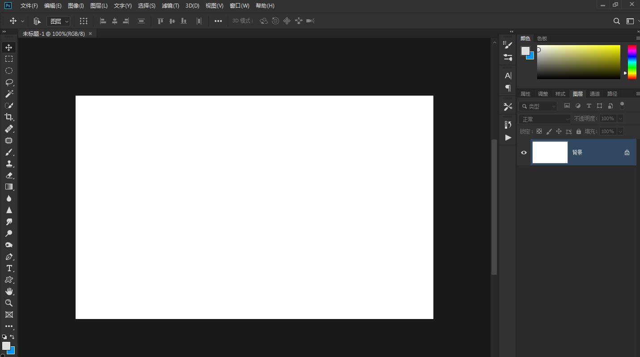
Task: Click the three-dots align options button
Action: (x=218, y=21)
